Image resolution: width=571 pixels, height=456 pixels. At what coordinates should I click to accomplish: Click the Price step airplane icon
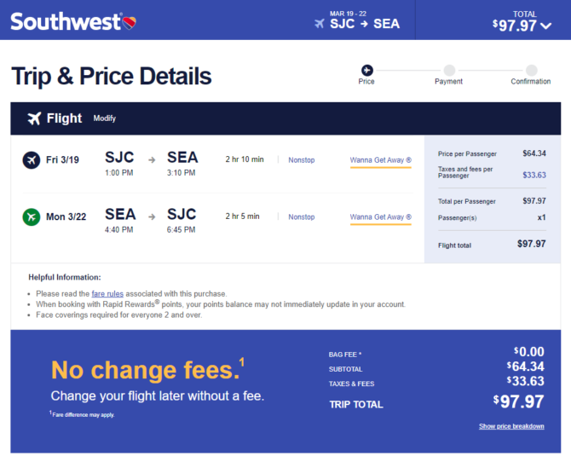point(366,70)
